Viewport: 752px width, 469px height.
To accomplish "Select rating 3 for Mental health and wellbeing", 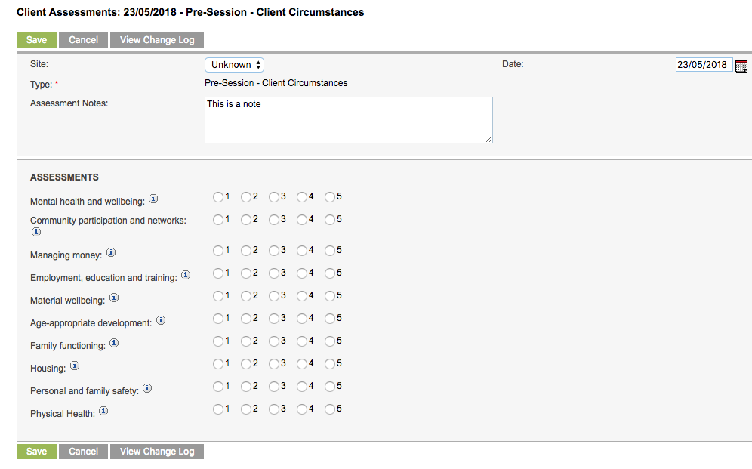I will (x=274, y=197).
